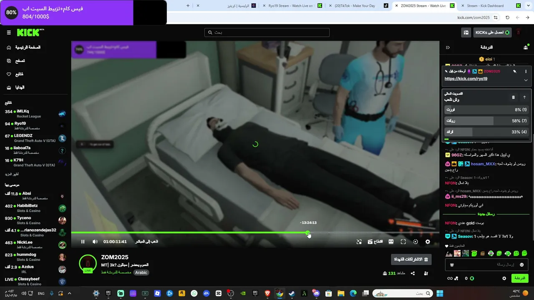This screenshot has height=300, width=534.
Task: Delete the current poll
Action: pos(514,97)
